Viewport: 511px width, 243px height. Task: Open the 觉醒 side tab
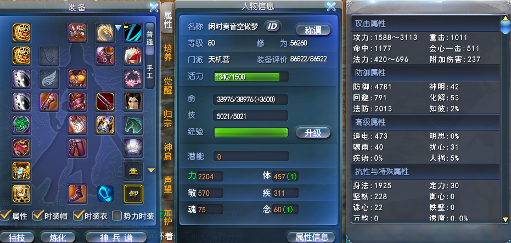[x=168, y=86]
